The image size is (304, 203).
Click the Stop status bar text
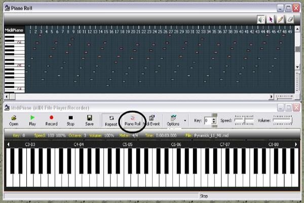pos(204,196)
